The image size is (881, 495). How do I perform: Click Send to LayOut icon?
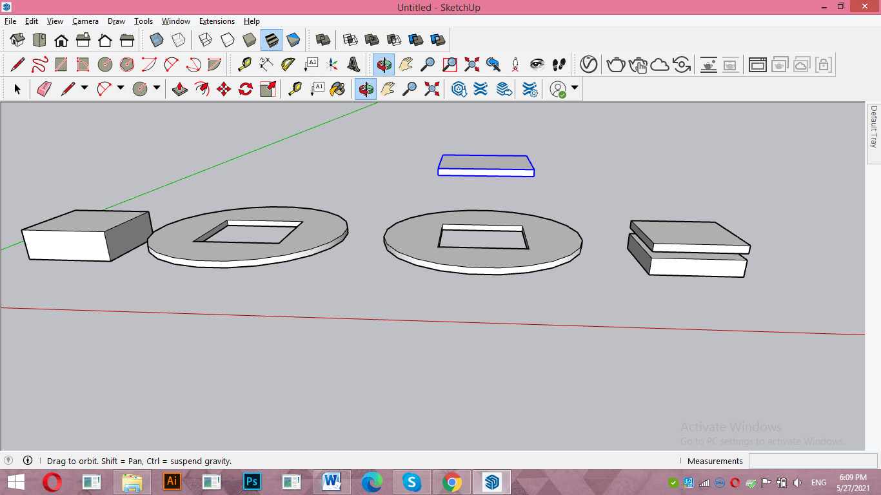click(505, 89)
